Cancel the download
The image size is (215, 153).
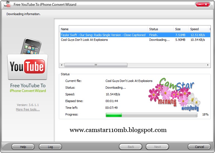click(199, 147)
